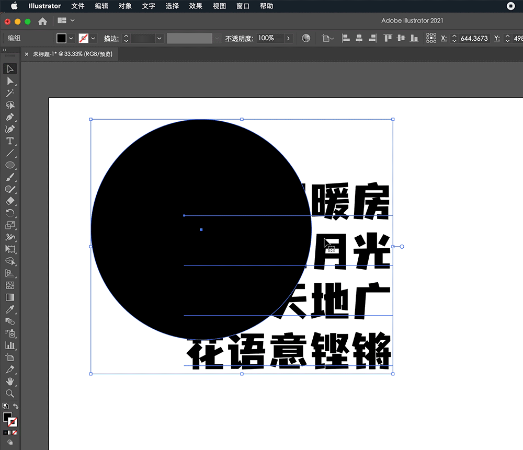Select the Hand tool
Image resolution: width=523 pixels, height=450 pixels.
[10, 382]
